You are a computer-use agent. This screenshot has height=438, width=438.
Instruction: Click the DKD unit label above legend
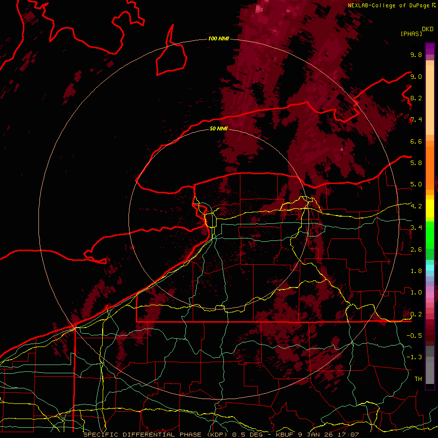(x=428, y=29)
